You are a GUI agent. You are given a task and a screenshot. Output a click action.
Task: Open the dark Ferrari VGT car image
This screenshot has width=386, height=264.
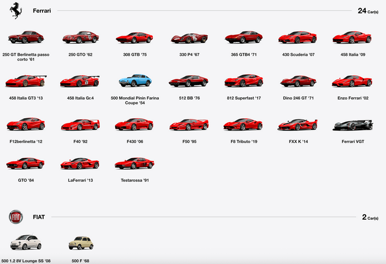[353, 125]
